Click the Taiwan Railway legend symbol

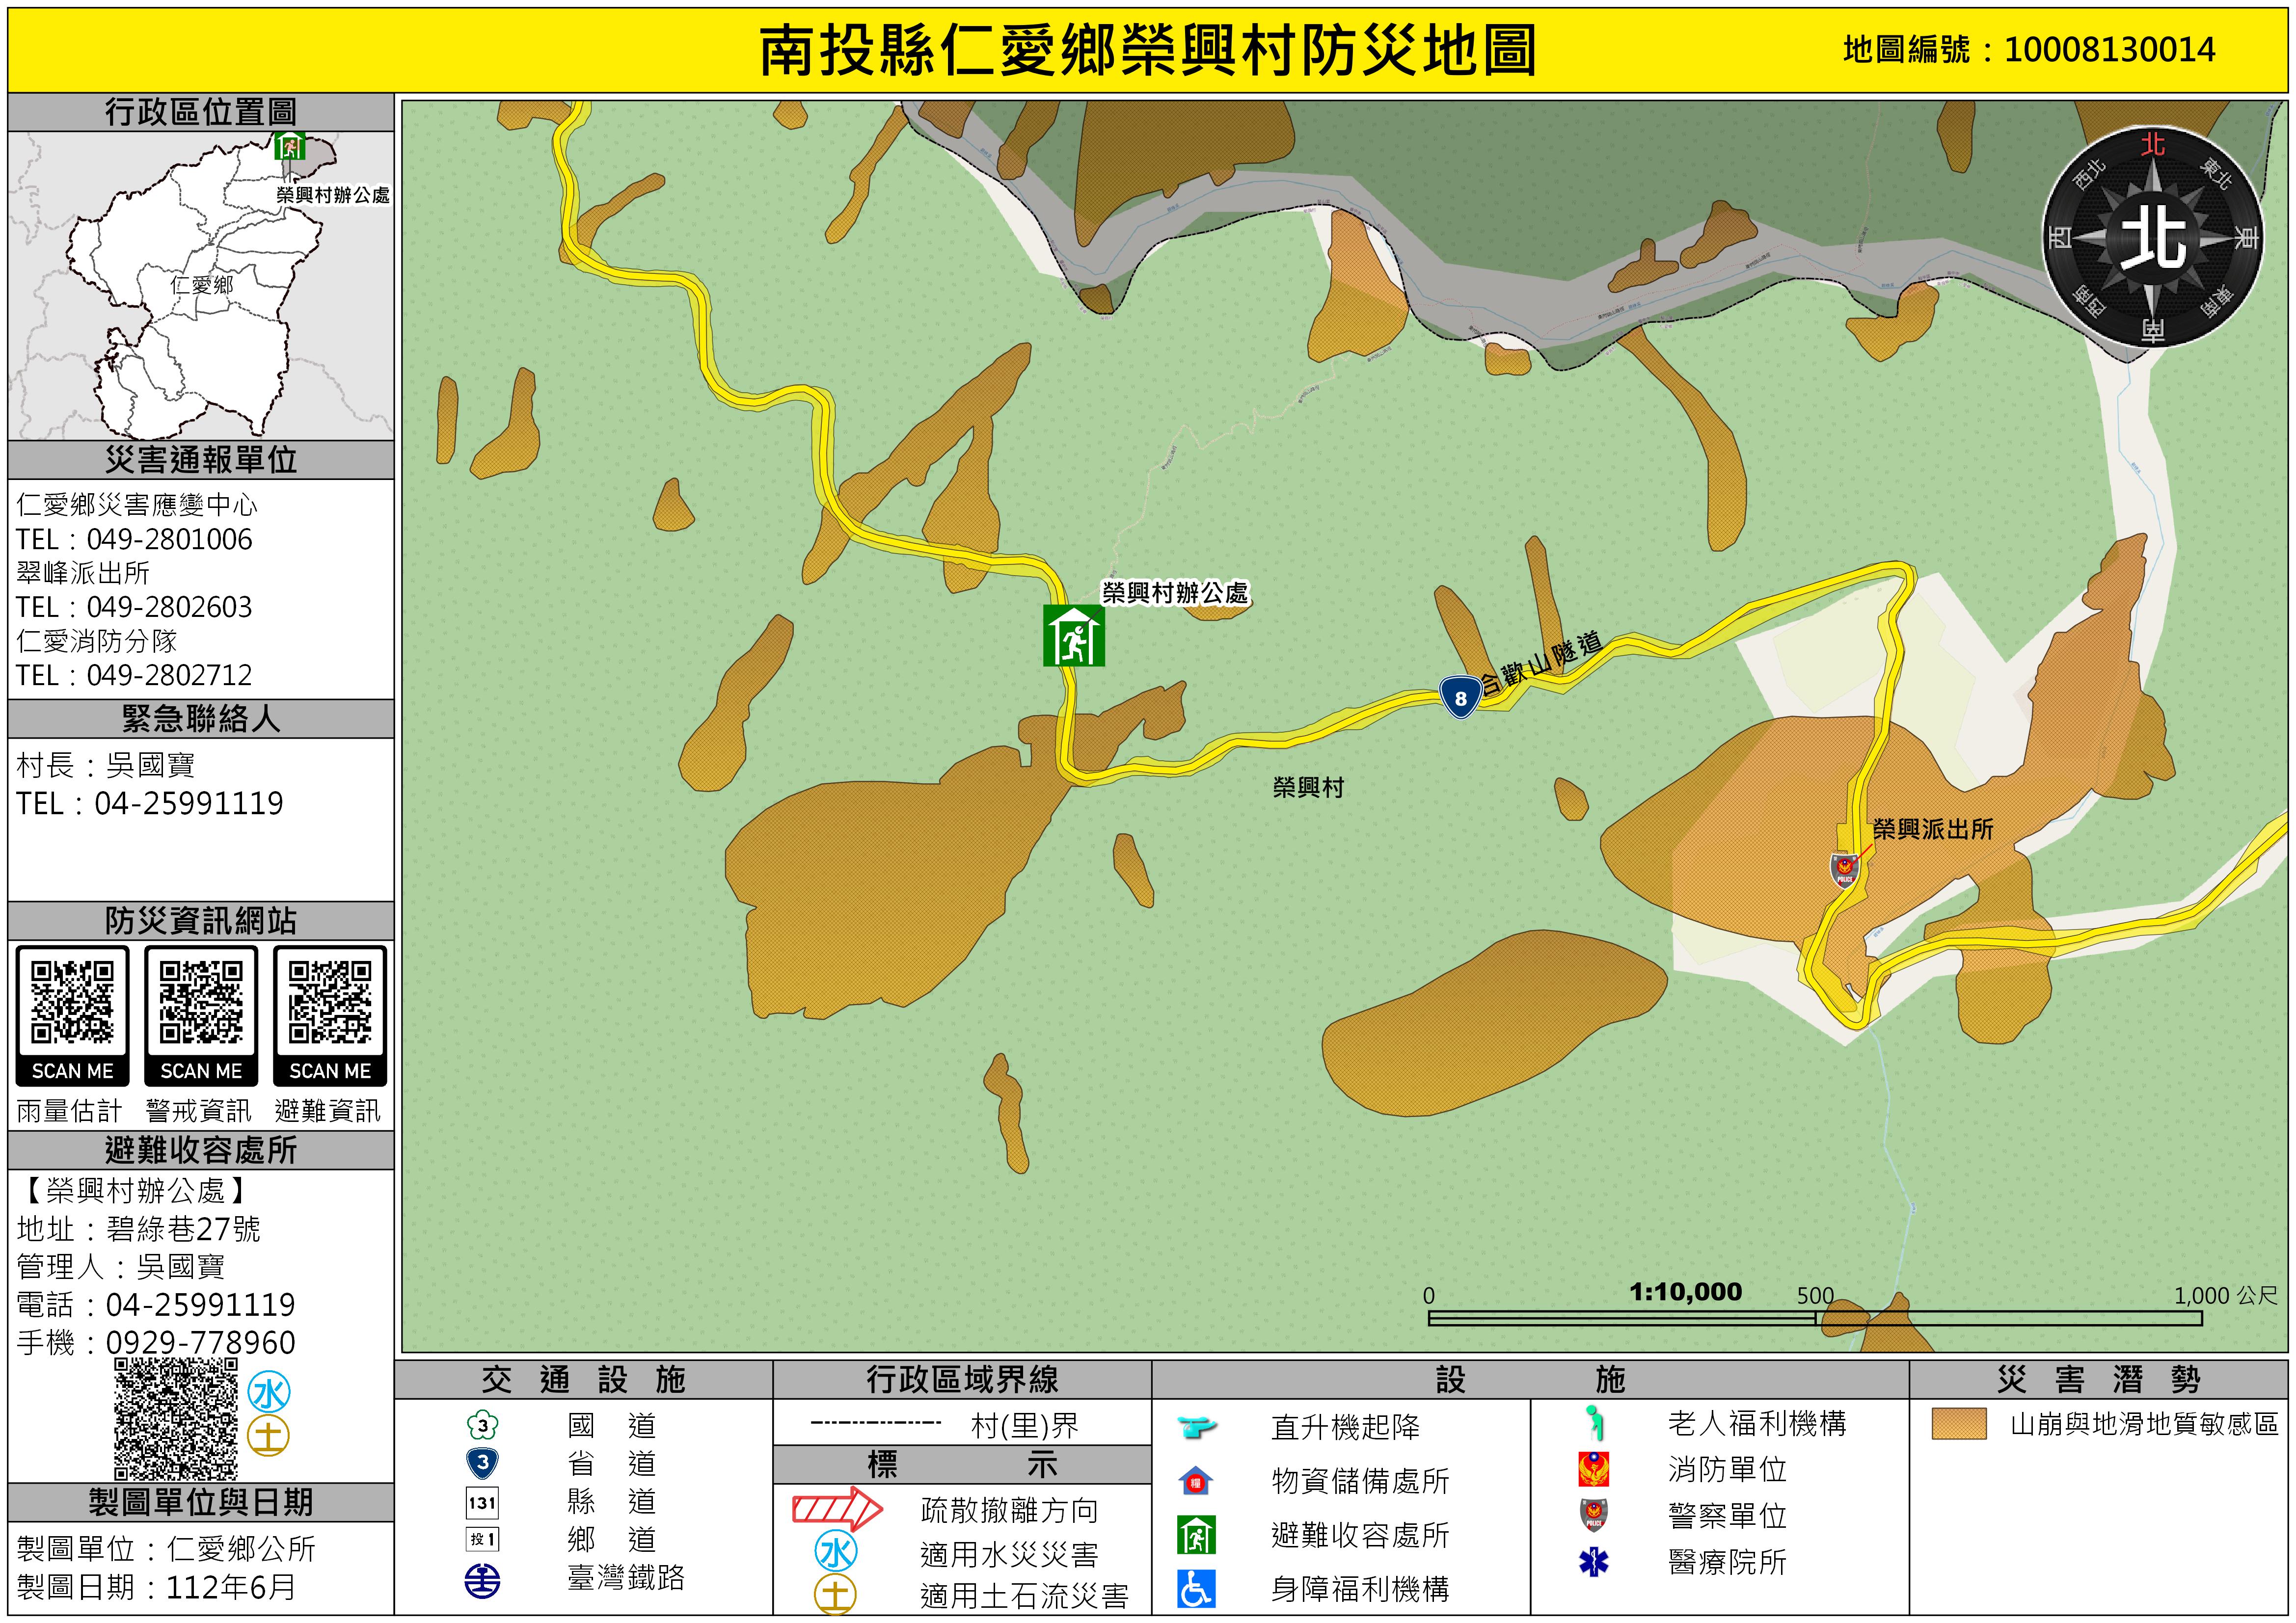click(x=483, y=1581)
